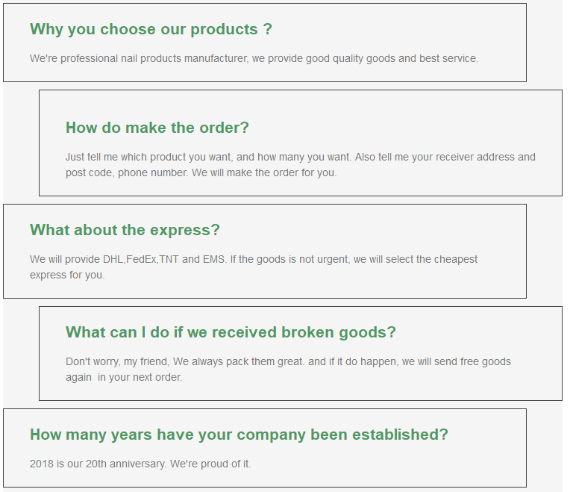Click the text 'express for you.'

click(67, 275)
